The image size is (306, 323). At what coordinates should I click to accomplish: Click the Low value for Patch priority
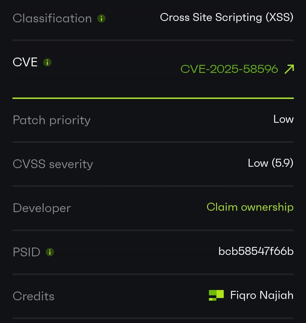[283, 119]
